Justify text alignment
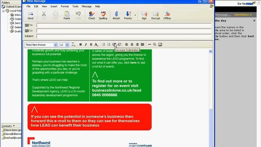This screenshot has width=261, height=147. [142, 45]
